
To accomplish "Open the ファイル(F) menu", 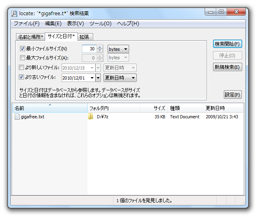I will [27, 24].
